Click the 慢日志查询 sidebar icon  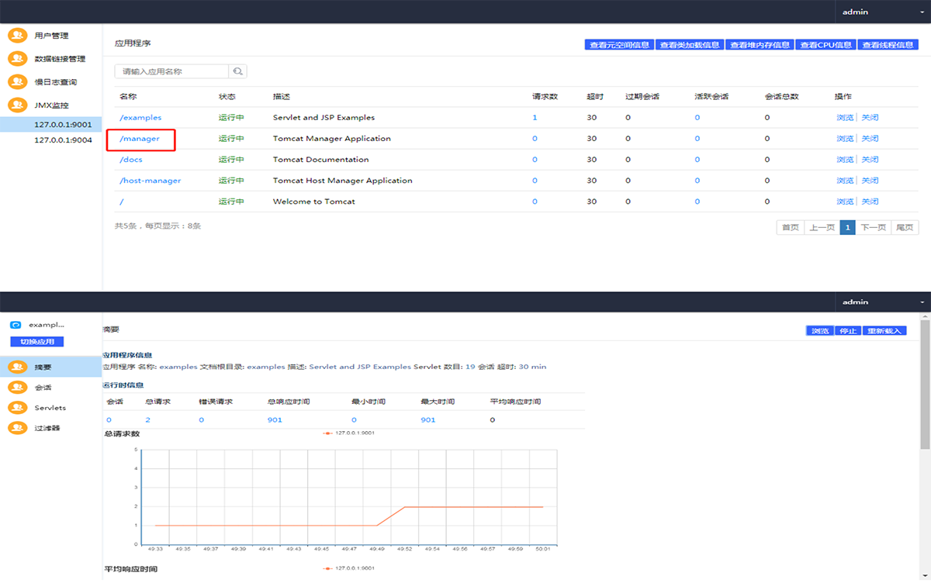17,81
